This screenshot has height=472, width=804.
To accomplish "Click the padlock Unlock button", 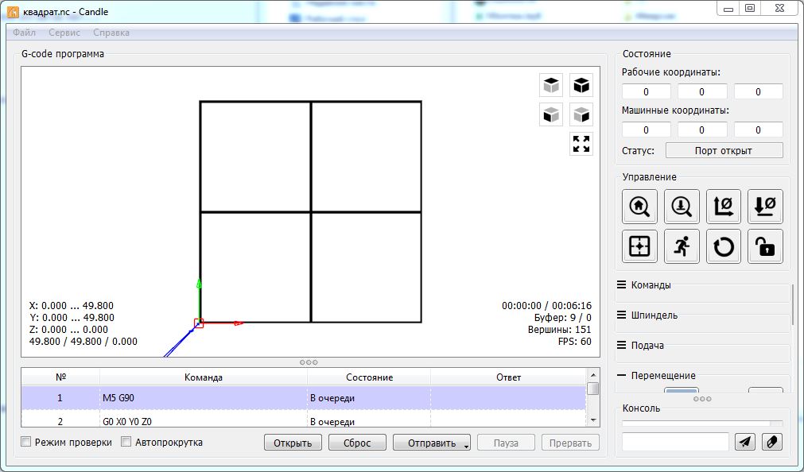I will [765, 246].
